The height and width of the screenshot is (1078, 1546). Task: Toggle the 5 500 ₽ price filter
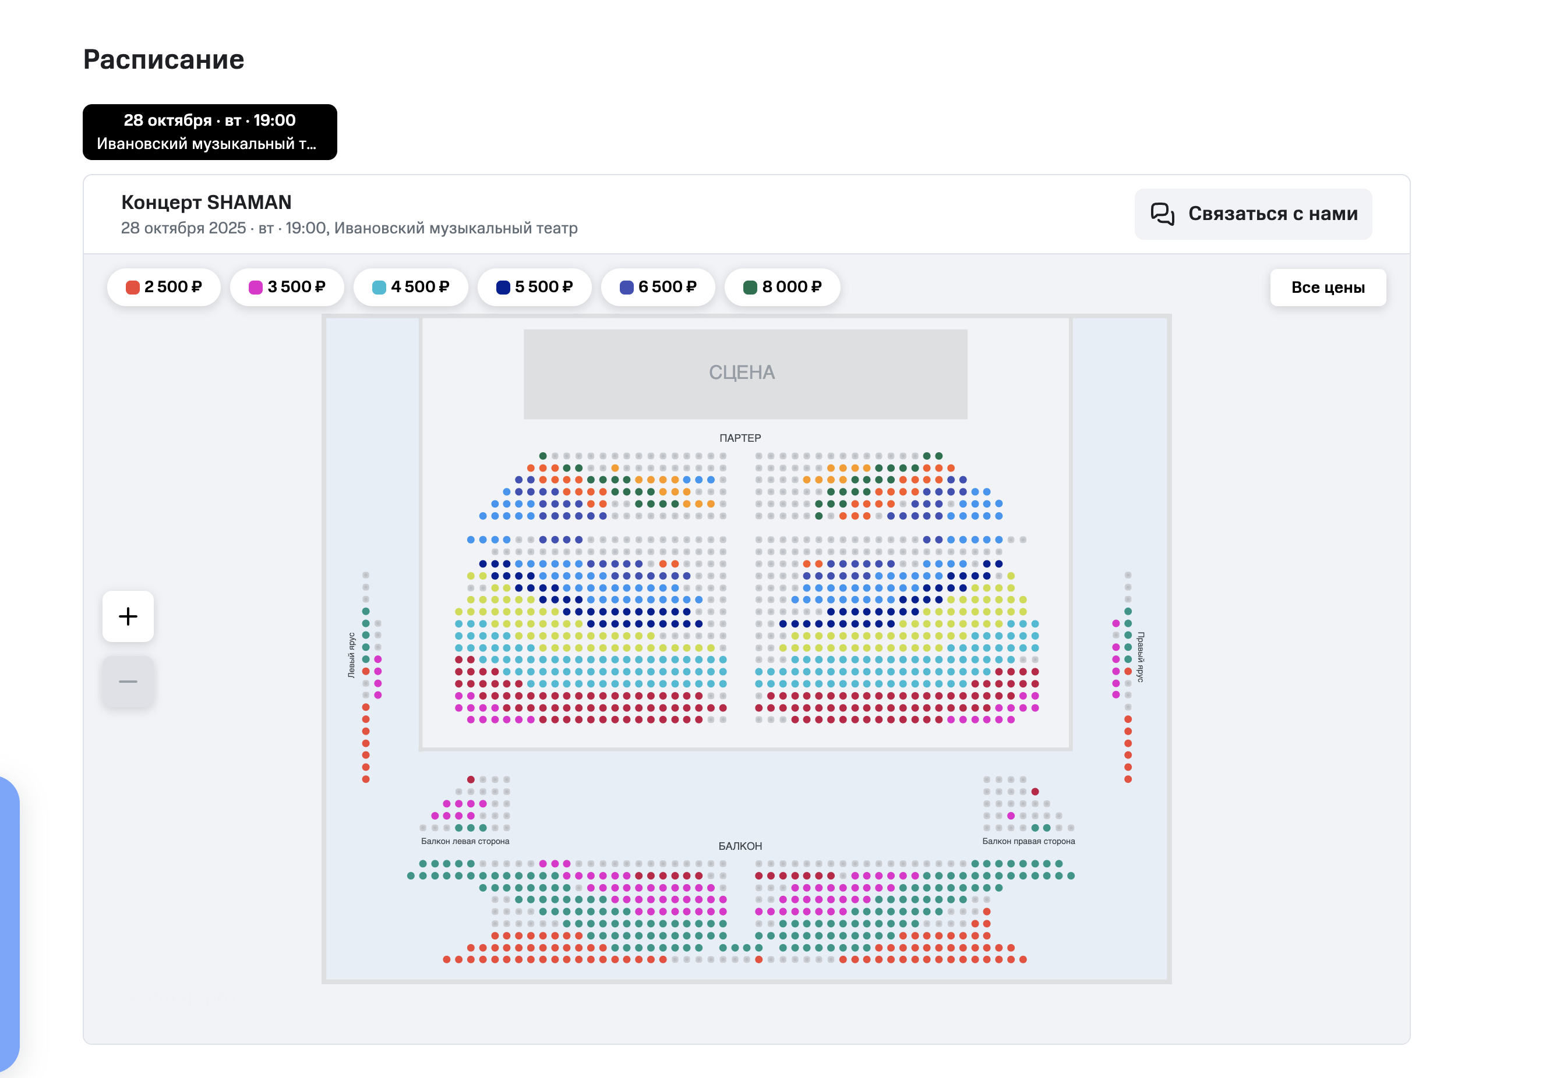[535, 288]
